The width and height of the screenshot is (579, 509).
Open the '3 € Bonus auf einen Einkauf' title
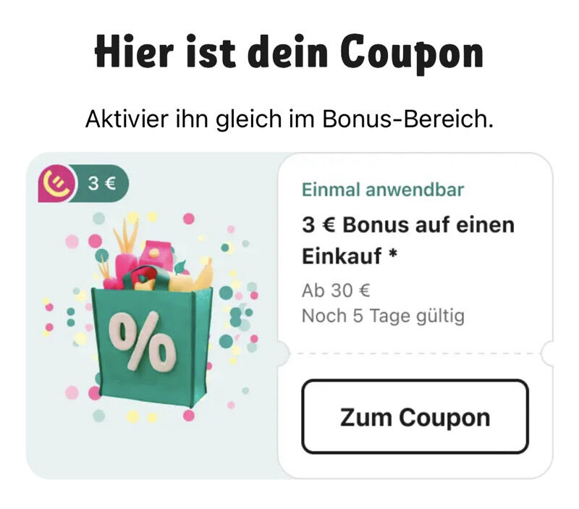408,240
